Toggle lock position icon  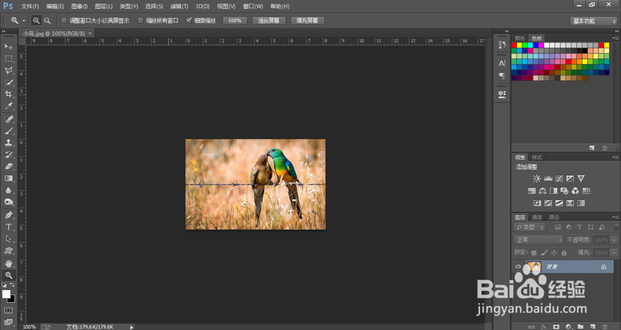pyautogui.click(x=554, y=253)
